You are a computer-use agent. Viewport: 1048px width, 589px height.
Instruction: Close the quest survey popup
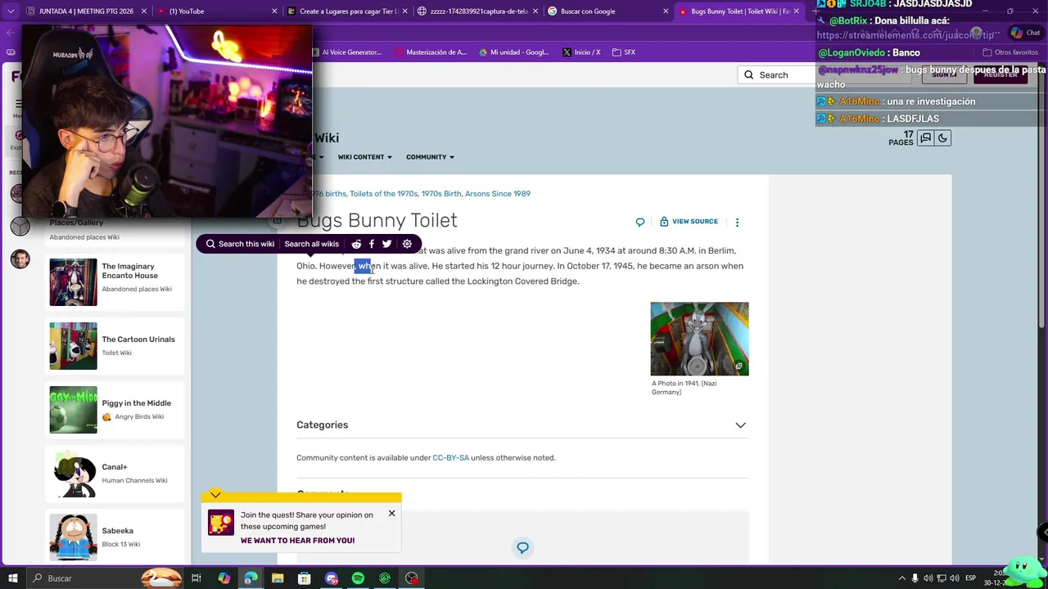click(x=391, y=513)
